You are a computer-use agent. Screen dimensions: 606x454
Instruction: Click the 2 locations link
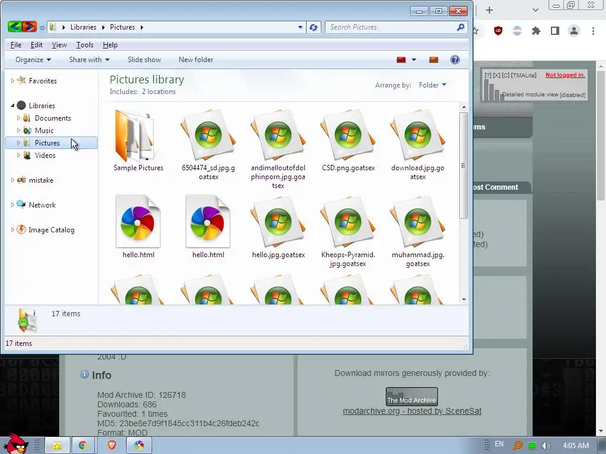[x=159, y=92]
